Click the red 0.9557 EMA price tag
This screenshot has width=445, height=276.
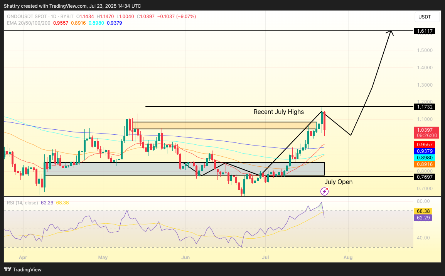[424, 145]
